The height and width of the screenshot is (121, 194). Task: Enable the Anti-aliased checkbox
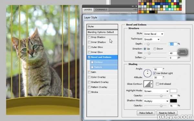coord(157,84)
